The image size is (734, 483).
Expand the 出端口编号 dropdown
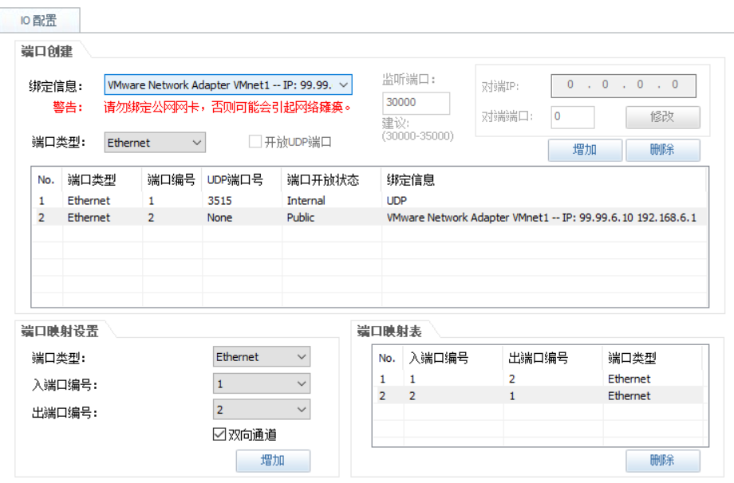pos(262,409)
